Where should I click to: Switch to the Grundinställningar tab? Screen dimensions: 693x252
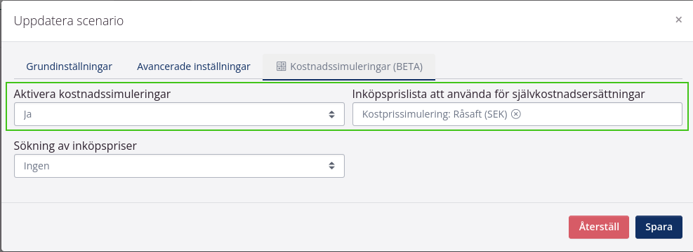tap(69, 66)
